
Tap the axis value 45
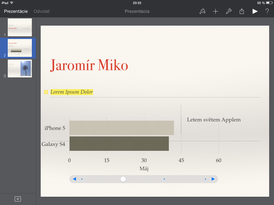pos(181,160)
